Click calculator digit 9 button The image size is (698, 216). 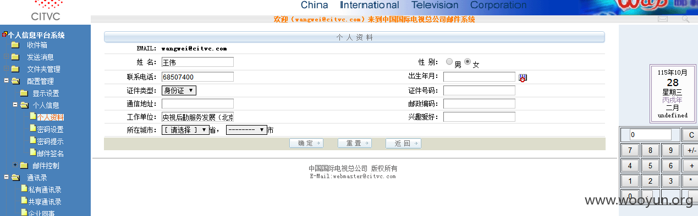[670, 150]
